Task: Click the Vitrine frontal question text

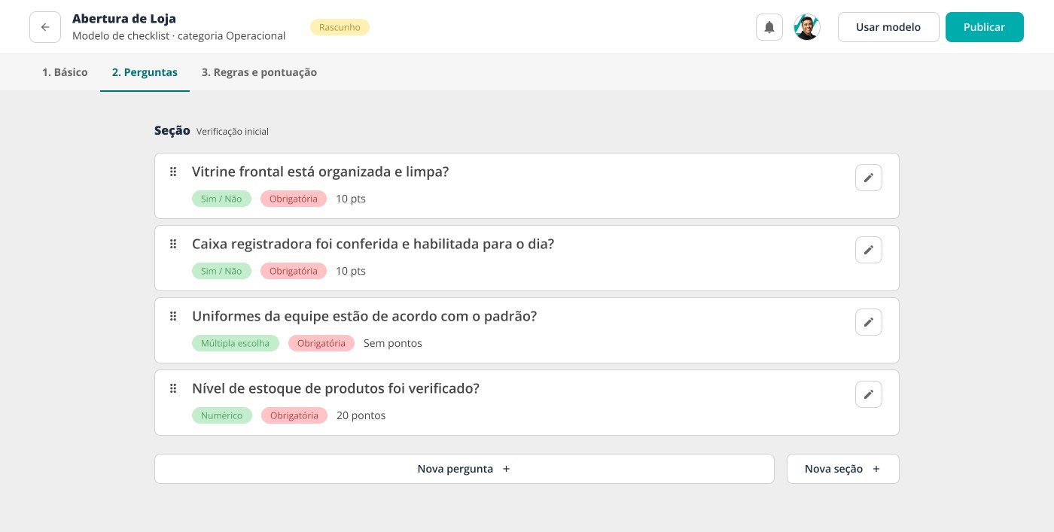Action: pos(320,172)
